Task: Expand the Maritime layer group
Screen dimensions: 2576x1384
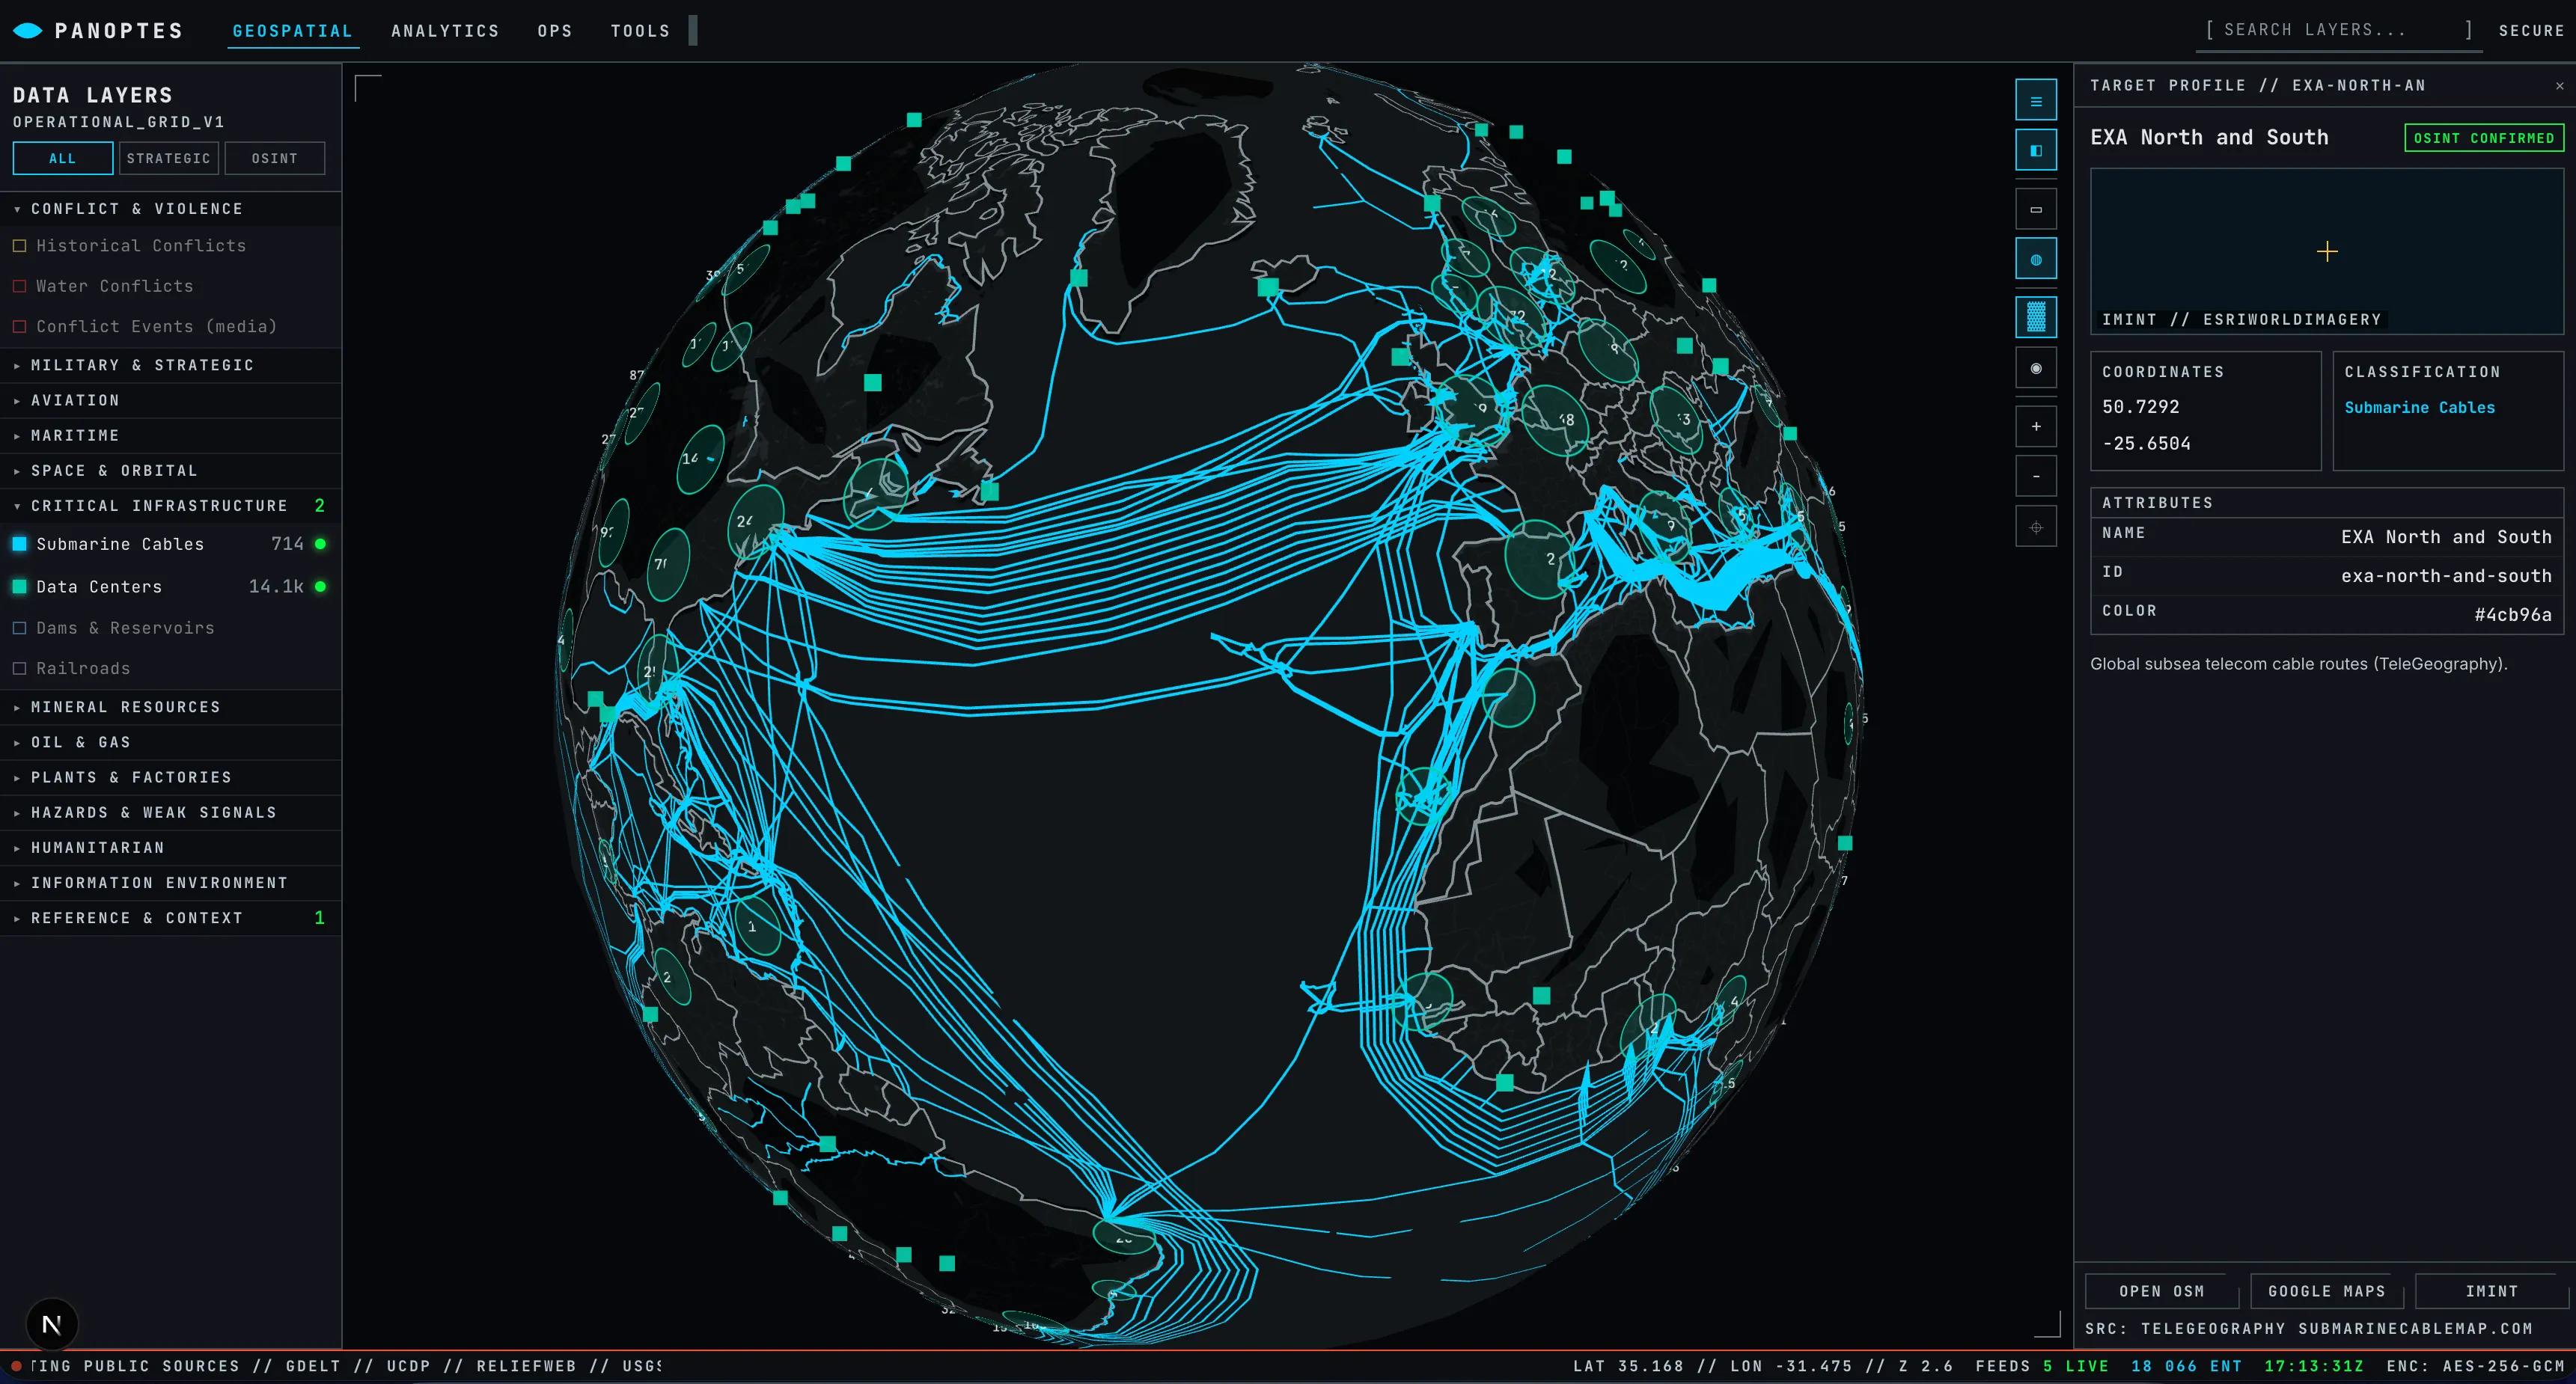Action: (x=170, y=435)
